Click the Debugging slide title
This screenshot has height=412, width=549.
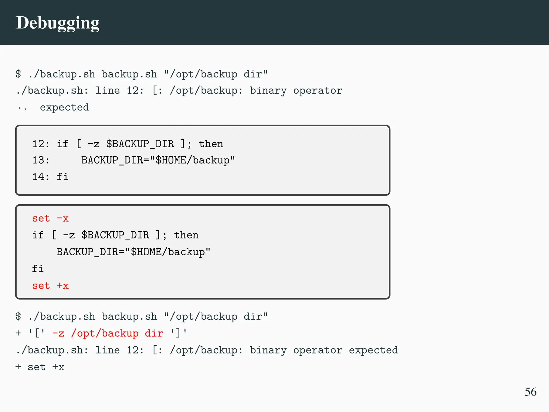58,23
